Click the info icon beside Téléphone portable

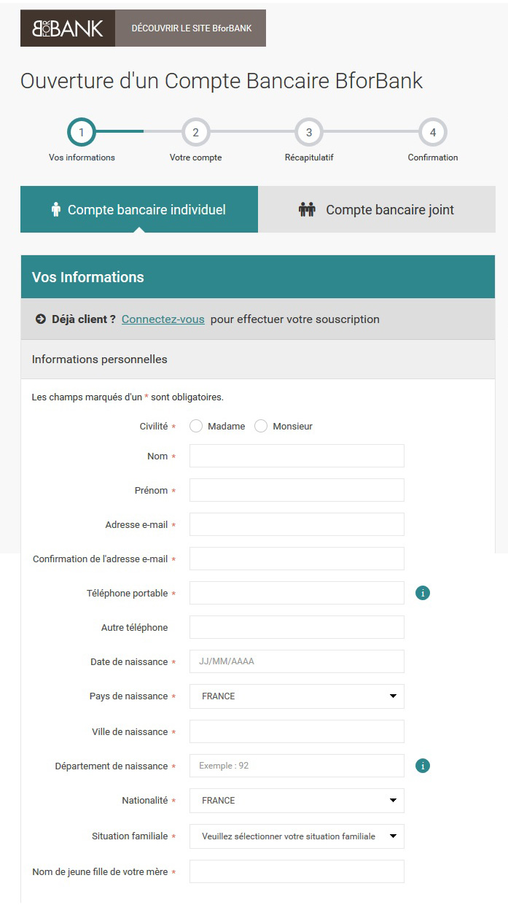pos(423,593)
